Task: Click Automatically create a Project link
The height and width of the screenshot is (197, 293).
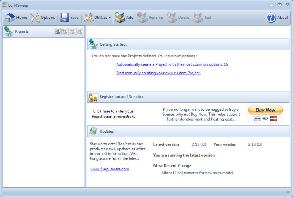Action: (x=172, y=64)
